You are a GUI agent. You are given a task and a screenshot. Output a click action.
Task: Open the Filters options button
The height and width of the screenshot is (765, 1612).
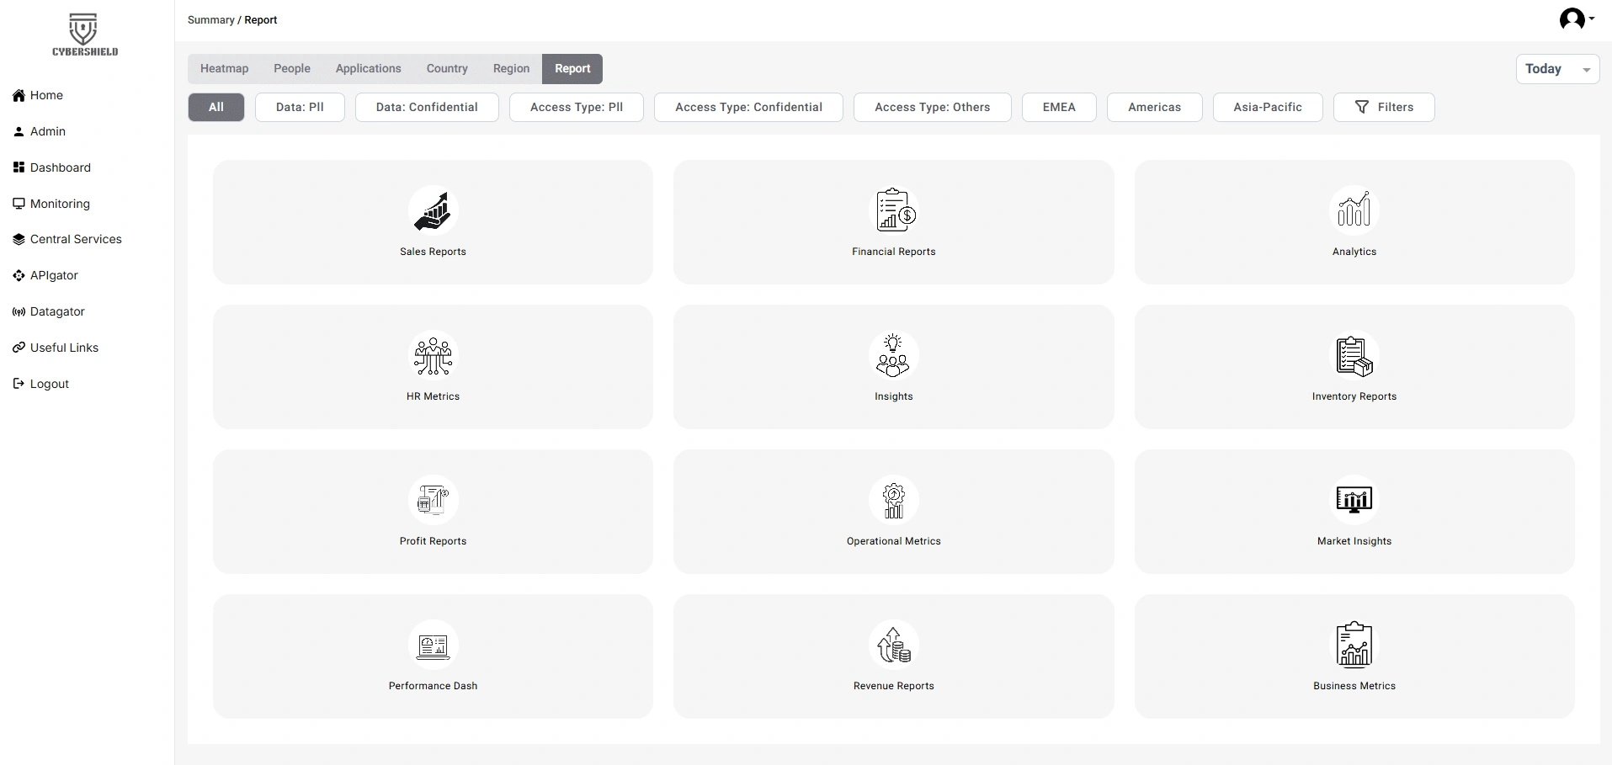coord(1383,107)
